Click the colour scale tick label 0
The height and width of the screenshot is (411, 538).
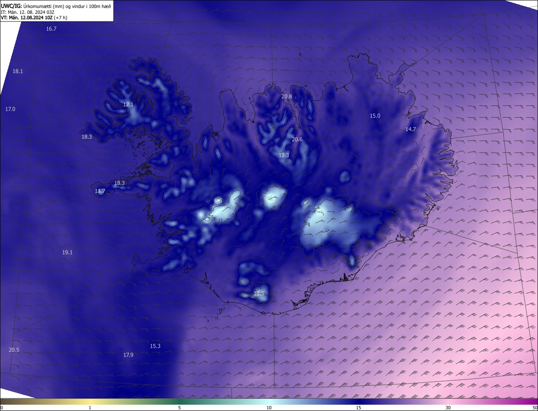(2, 408)
